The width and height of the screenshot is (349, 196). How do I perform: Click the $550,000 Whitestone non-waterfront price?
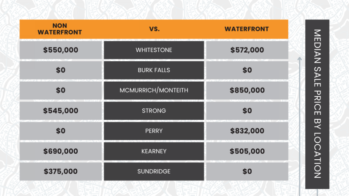[x=60, y=50]
